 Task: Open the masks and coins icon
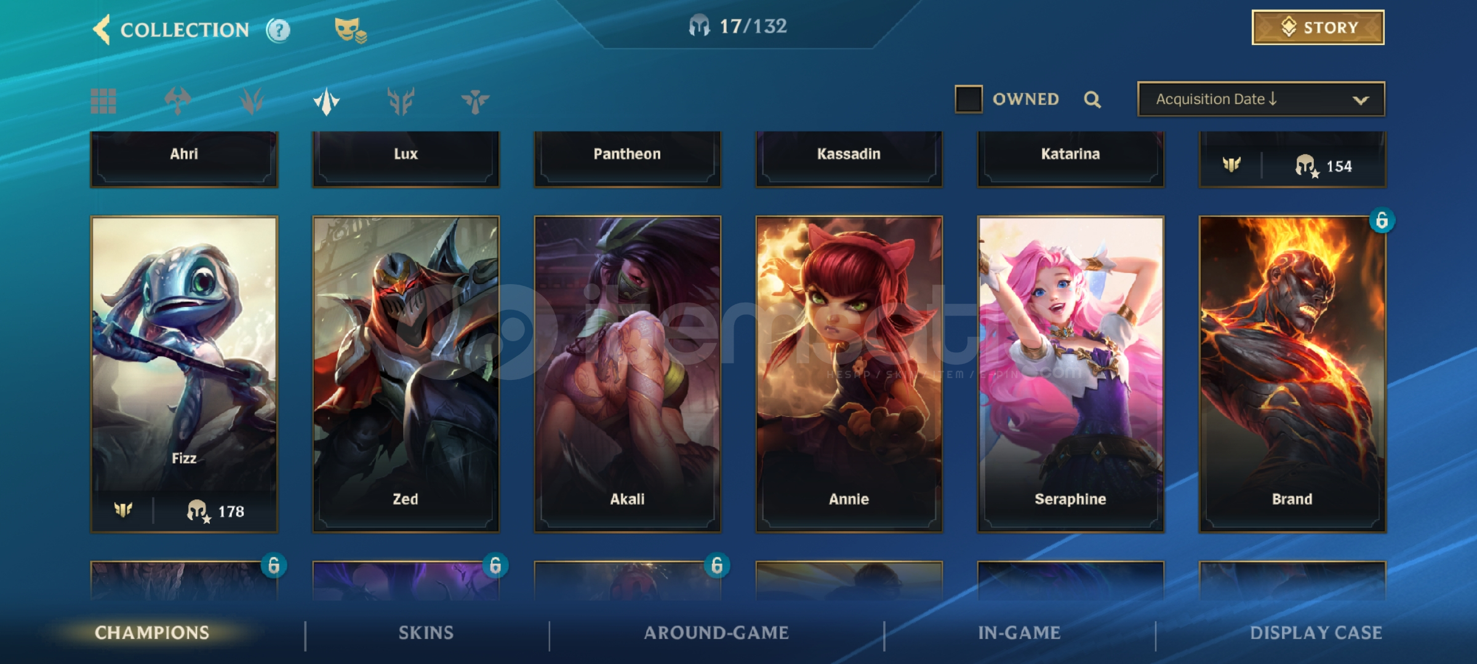(x=350, y=30)
